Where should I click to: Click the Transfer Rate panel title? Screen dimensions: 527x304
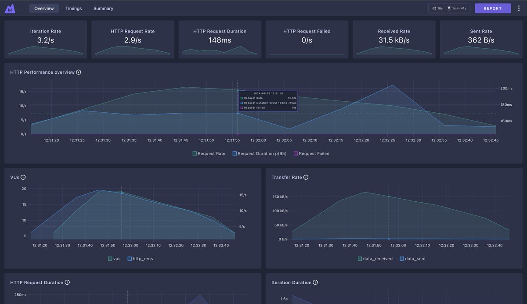[287, 178]
